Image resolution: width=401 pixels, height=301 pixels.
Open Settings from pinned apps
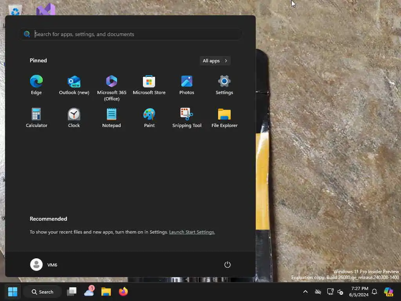(x=224, y=85)
